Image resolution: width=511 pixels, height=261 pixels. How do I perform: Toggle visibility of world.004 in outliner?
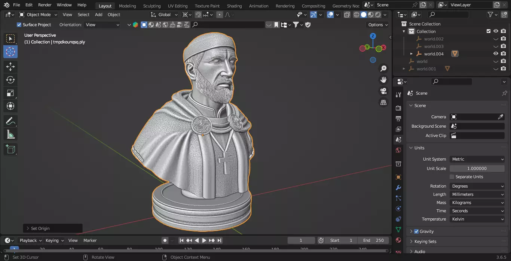pos(496,54)
